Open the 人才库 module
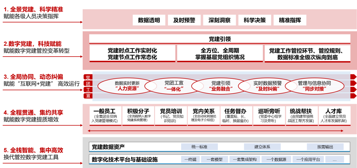Viewport: 357px width, 168px height. click(x=333, y=115)
